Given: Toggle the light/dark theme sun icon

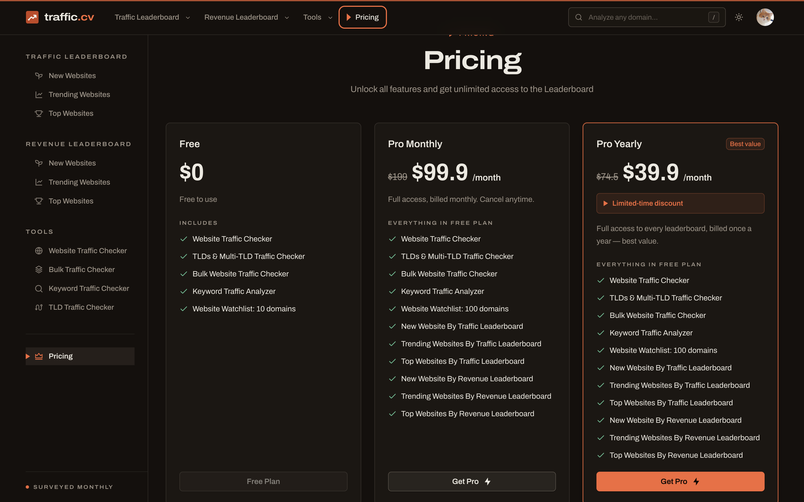Looking at the screenshot, I should (x=739, y=17).
